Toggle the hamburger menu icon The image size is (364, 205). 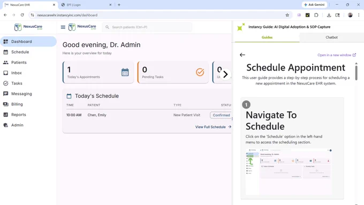63,27
